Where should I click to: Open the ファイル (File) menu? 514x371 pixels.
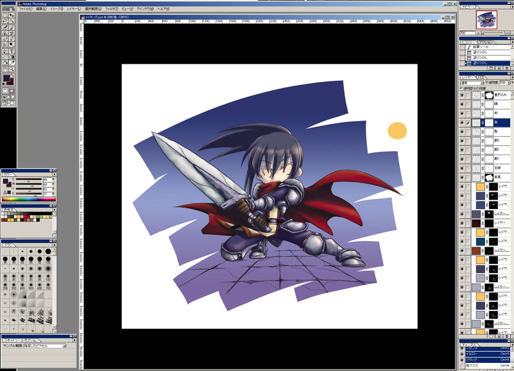coord(25,10)
